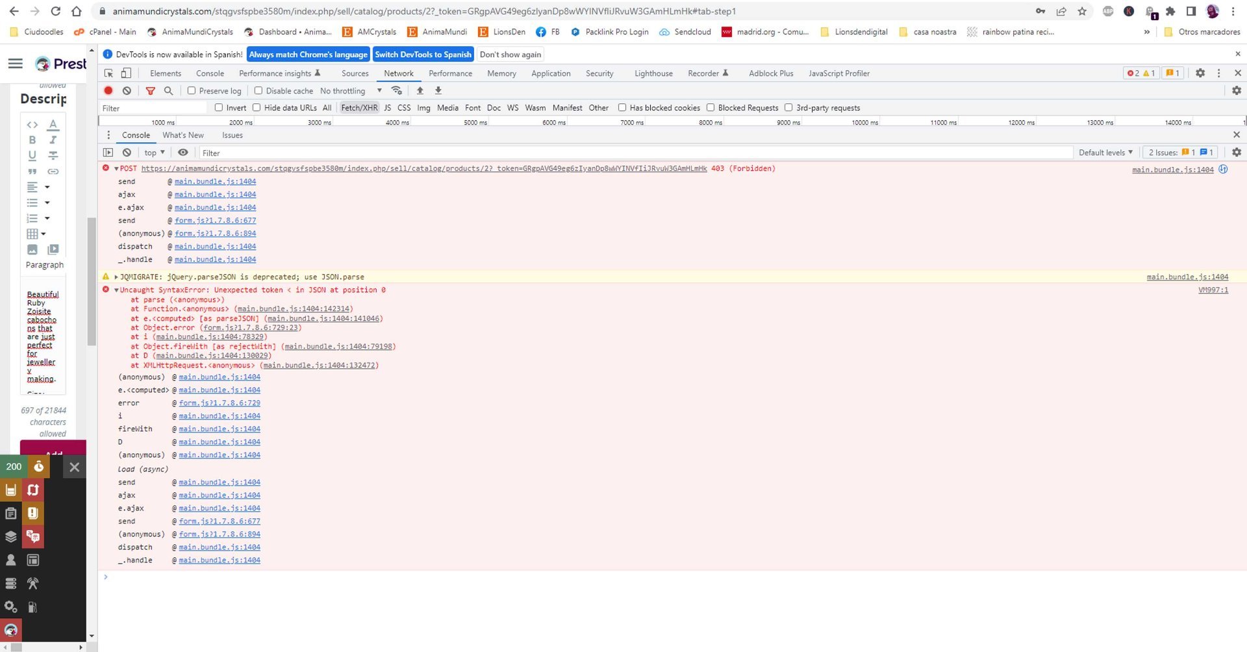
Task: Open the text alignment dropdown arrow
Action: click(47, 187)
